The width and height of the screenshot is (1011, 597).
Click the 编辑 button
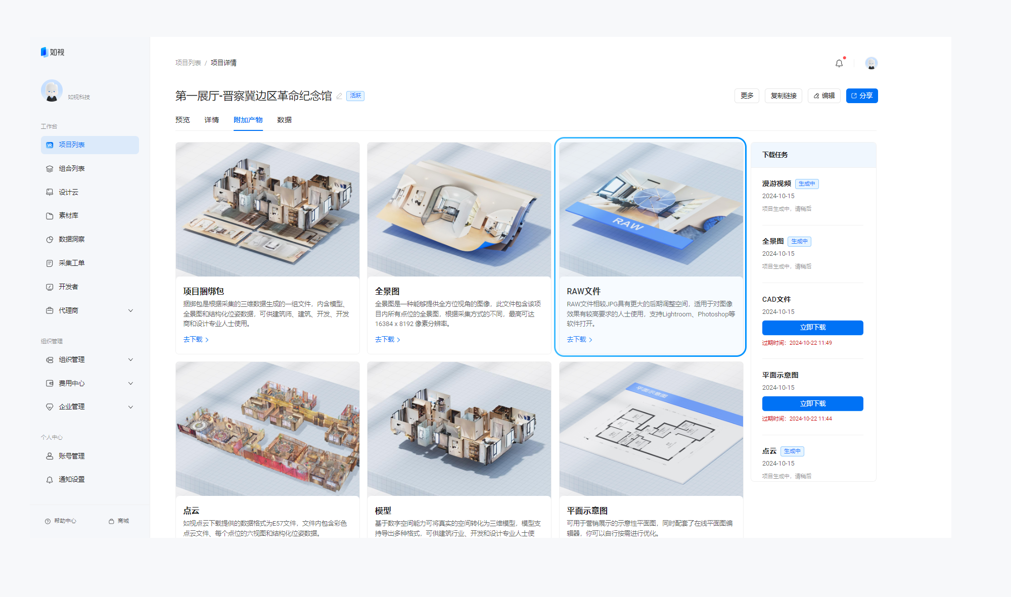point(824,96)
